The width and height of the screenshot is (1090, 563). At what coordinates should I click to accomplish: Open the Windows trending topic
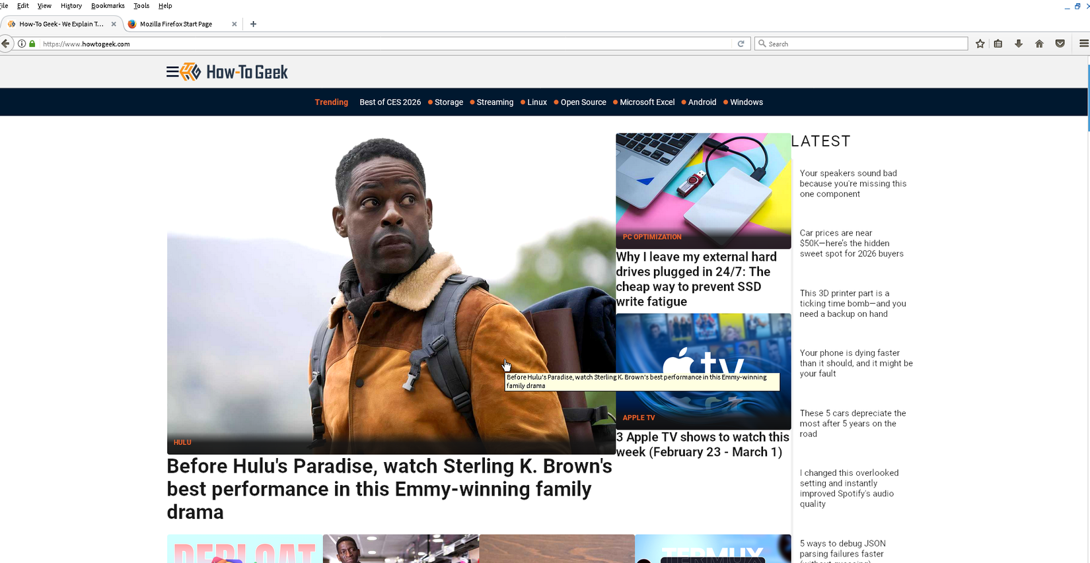746,102
